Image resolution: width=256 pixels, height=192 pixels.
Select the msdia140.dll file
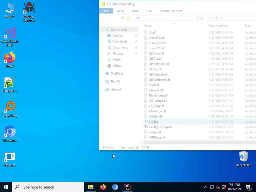pyautogui.click(x=157, y=38)
